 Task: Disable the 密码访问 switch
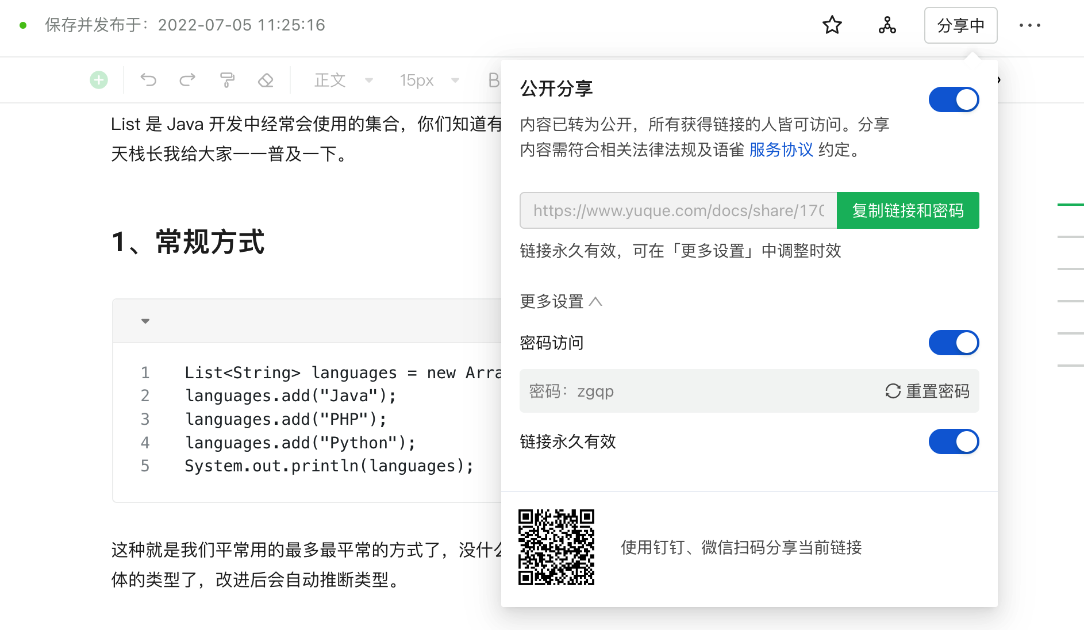point(954,343)
